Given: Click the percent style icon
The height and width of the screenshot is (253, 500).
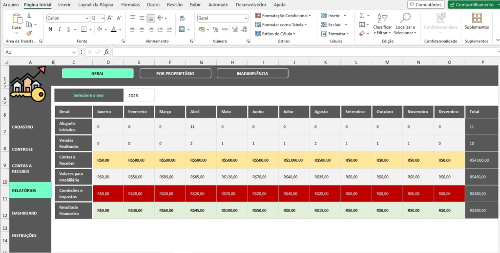Looking at the screenshot, I should (215, 29).
